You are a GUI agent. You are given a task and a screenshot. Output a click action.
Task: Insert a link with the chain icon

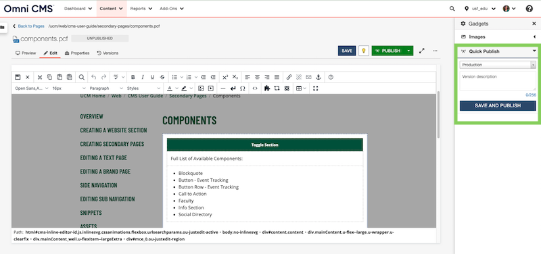click(x=289, y=77)
